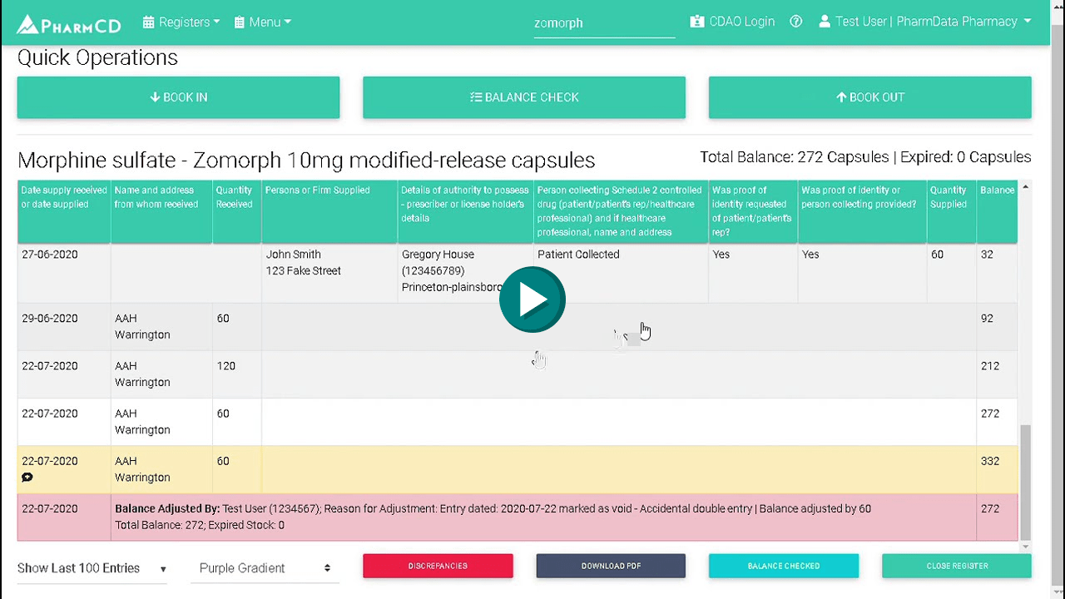Click the 'Was proof of identity requested' header

(753, 211)
